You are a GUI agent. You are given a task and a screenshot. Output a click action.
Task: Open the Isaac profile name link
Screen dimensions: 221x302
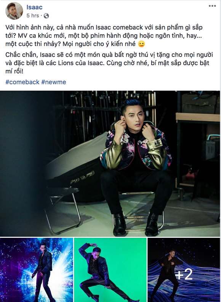point(34,7)
